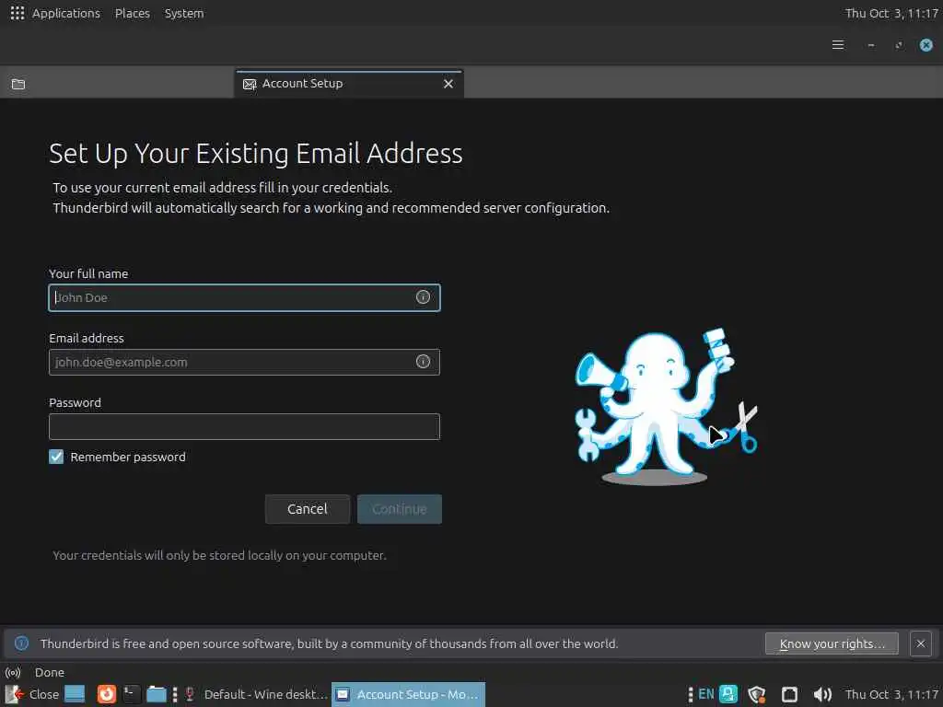Click the information icon in notification bar
Viewport: 943px width, 707px height.
click(22, 643)
